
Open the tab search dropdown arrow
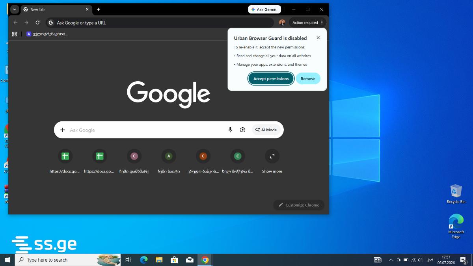tap(15, 9)
